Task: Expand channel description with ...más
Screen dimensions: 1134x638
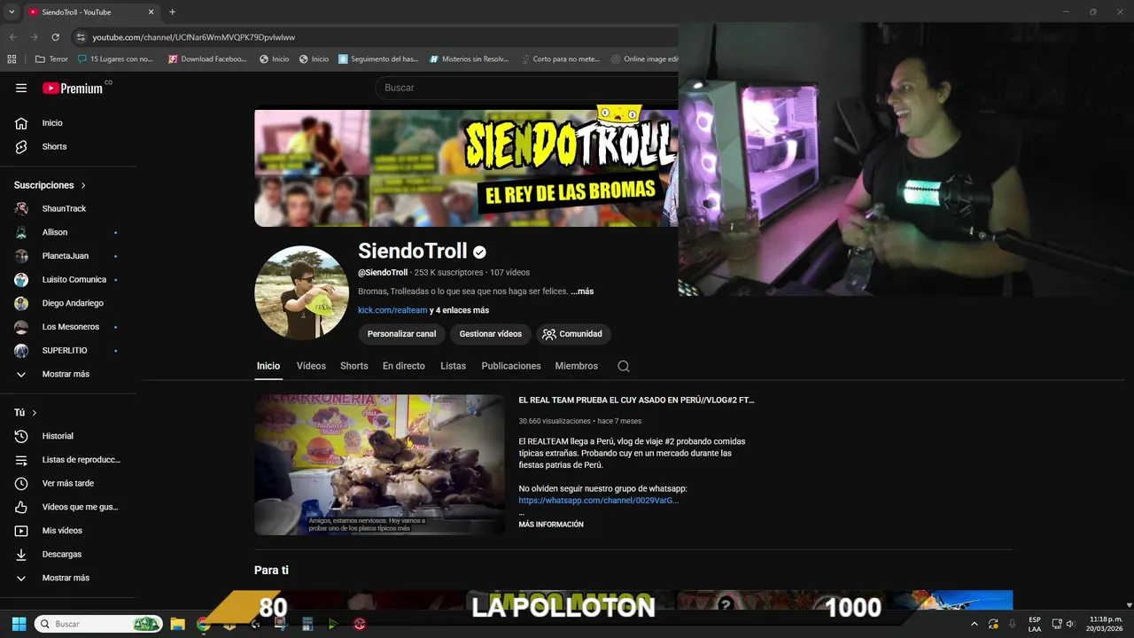Action: [582, 292]
